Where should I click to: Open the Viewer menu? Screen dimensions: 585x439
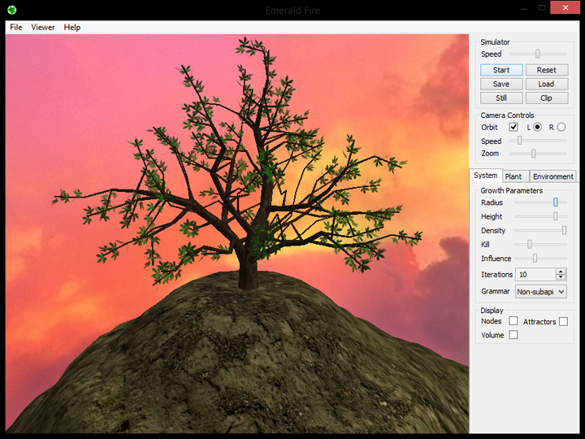43,27
